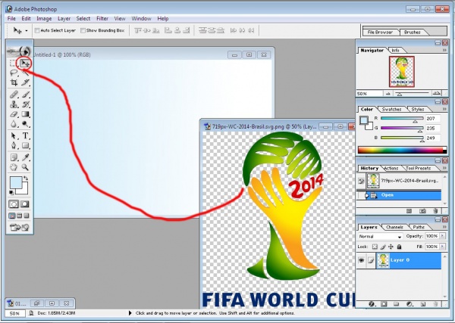Add layer mask icon in Layers panel
Image resolution: width=455 pixels, height=323 pixels.
click(x=384, y=304)
